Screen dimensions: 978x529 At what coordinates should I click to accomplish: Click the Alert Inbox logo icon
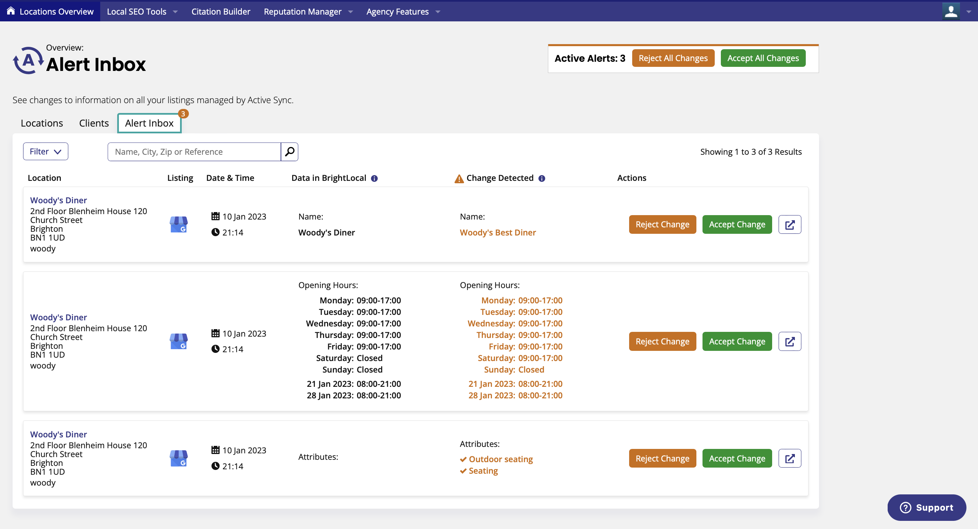click(x=28, y=60)
